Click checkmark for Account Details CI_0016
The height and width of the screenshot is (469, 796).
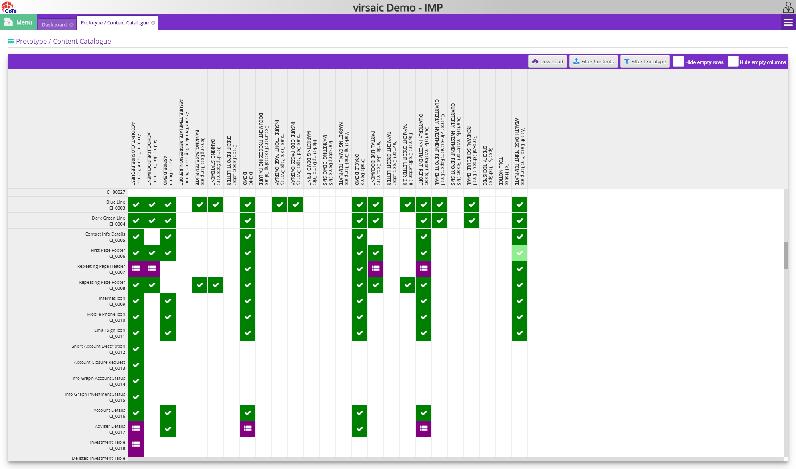pyautogui.click(x=136, y=413)
